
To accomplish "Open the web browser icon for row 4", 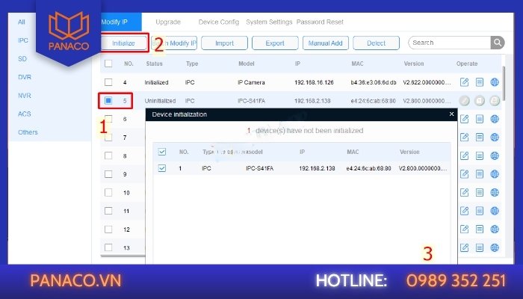I will pyautogui.click(x=495, y=82).
